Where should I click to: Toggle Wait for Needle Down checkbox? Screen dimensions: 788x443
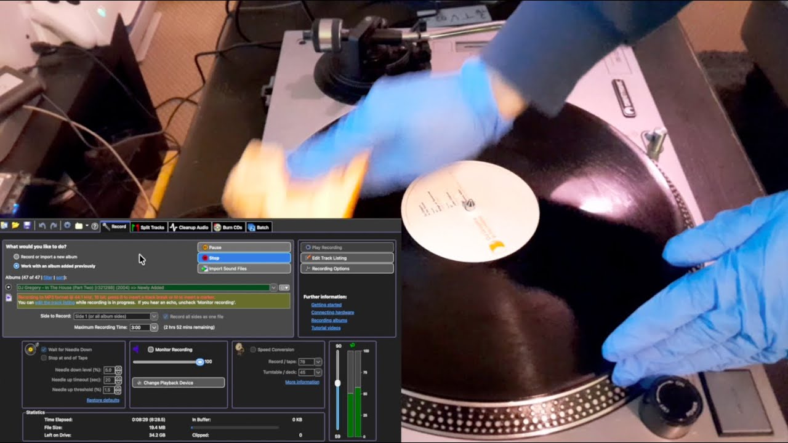(x=44, y=349)
